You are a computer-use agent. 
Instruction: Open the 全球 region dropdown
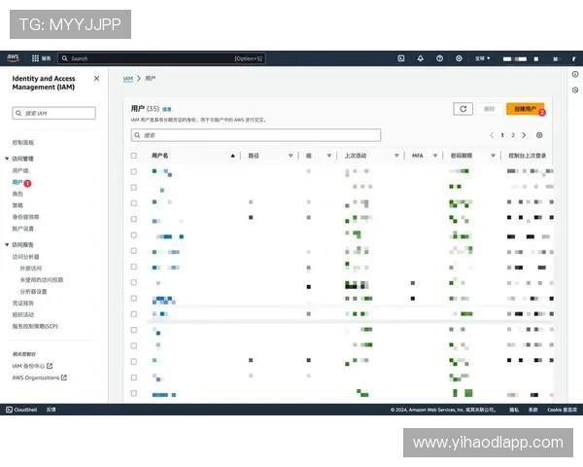tap(483, 58)
